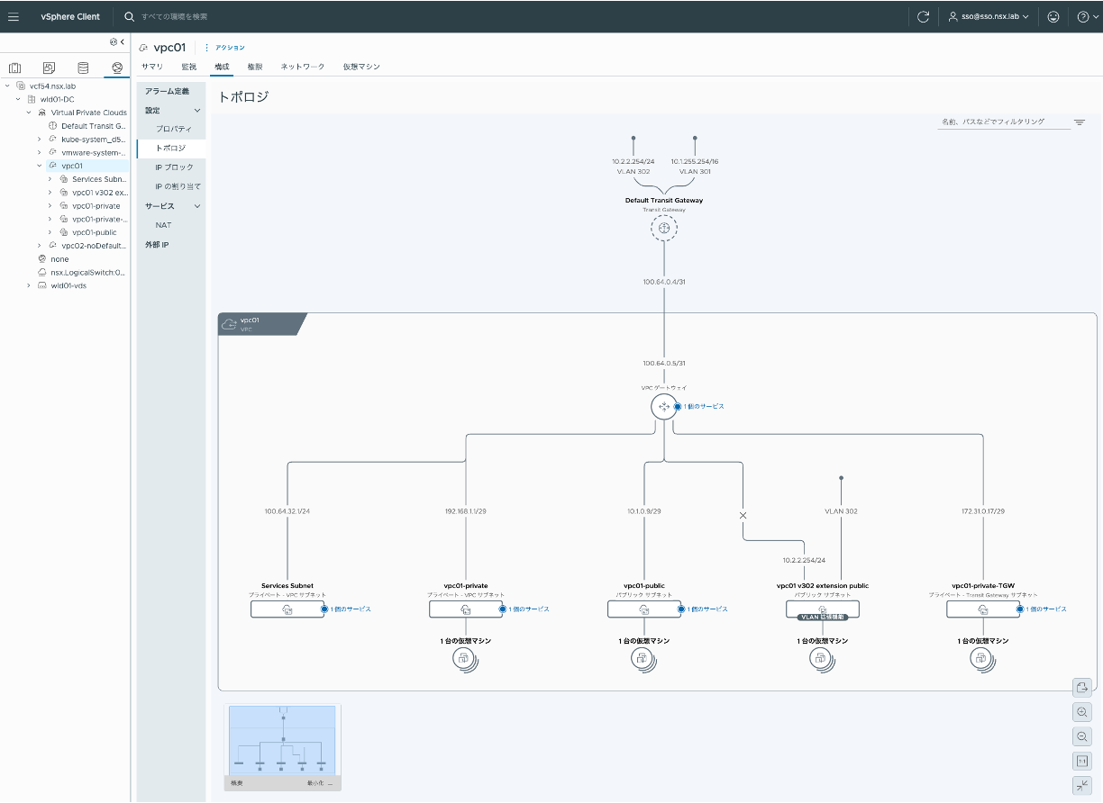Screen dimensions: 1103x803
Task: Switch to Hosts and Clusters inventory icon
Action: [x=14, y=68]
